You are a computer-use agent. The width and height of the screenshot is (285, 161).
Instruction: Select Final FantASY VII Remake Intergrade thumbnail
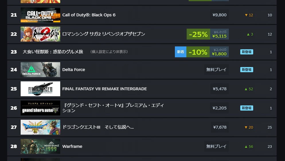[x=40, y=89]
